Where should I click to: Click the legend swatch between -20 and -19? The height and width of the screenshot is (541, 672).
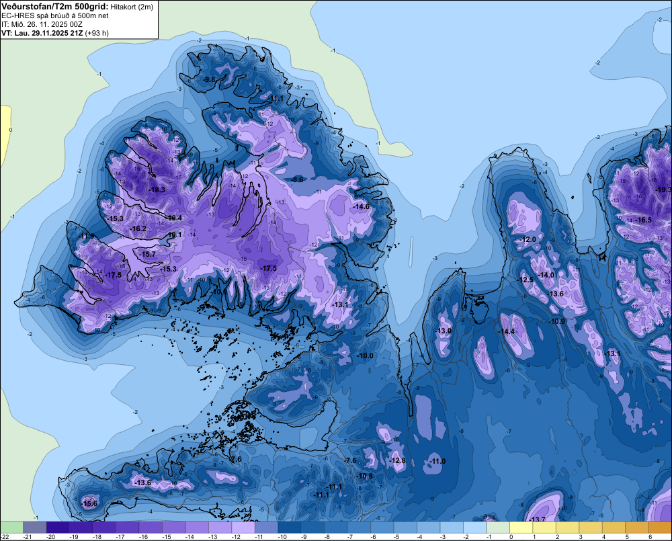pos(58,527)
